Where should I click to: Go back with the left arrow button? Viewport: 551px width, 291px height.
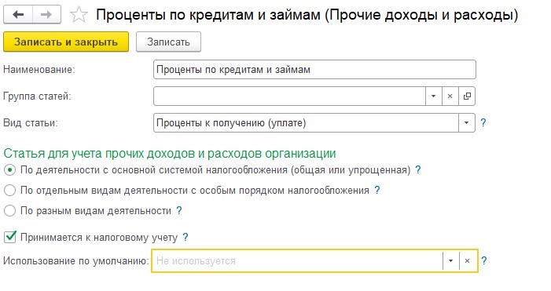(x=18, y=15)
